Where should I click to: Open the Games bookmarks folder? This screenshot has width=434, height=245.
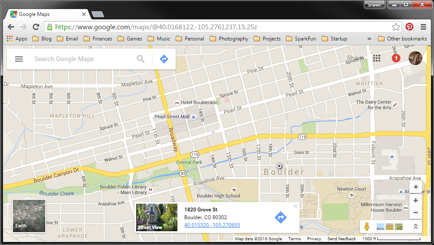[130, 39]
